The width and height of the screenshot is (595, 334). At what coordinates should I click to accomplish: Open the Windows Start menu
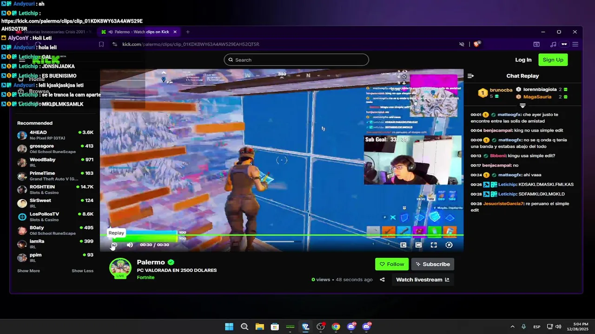pyautogui.click(x=229, y=327)
